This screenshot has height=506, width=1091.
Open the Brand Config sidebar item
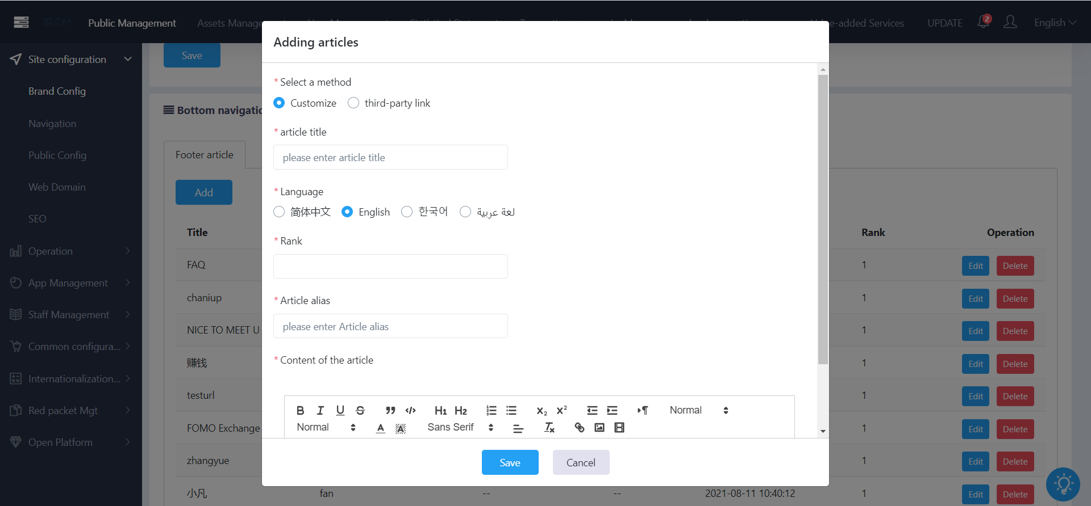[57, 91]
